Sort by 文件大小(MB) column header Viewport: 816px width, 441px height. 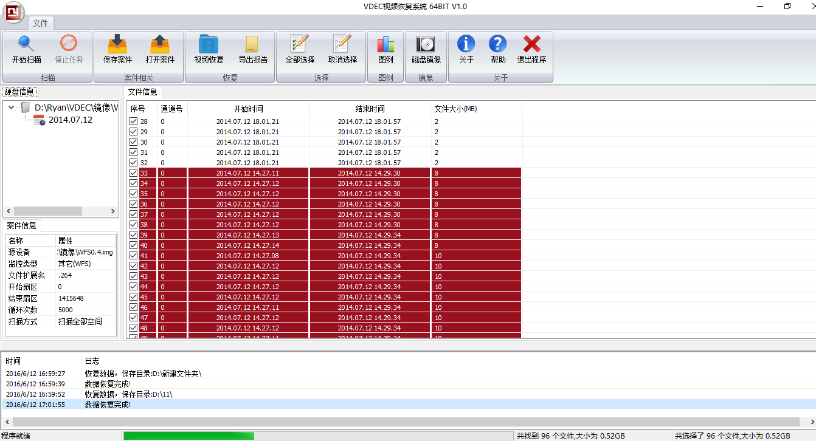(477, 109)
